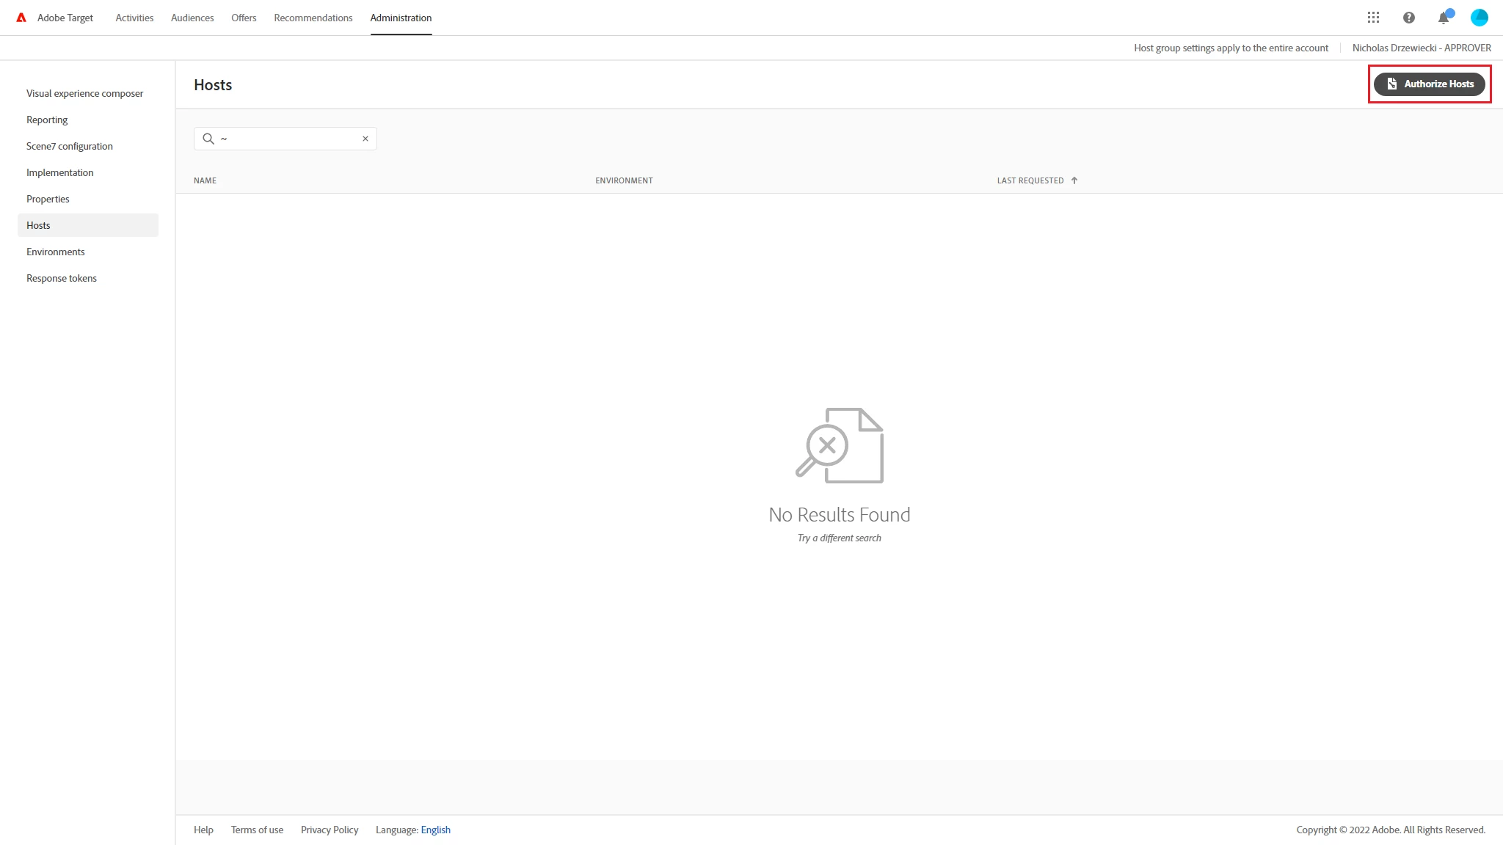Open Response tokens section
The image size is (1503, 845).
(x=62, y=278)
